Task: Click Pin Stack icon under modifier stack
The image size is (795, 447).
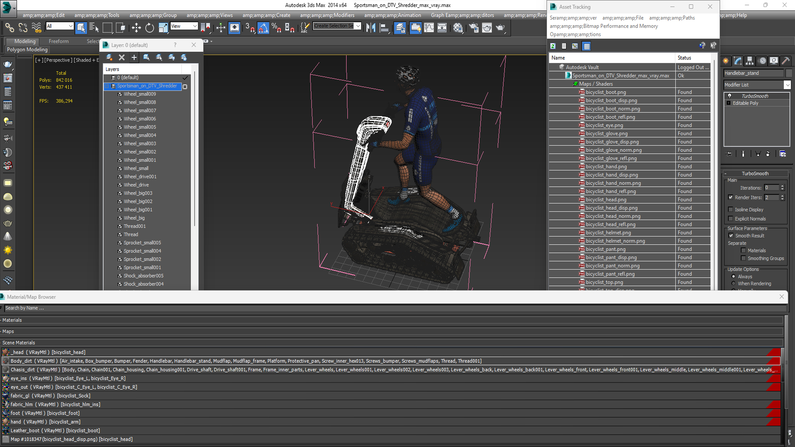Action: (x=729, y=154)
